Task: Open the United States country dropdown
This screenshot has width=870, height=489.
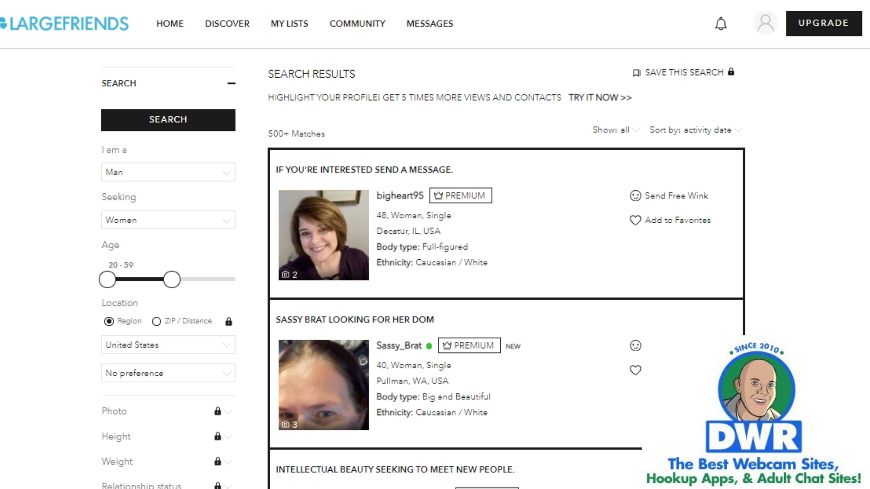Action: pos(168,345)
